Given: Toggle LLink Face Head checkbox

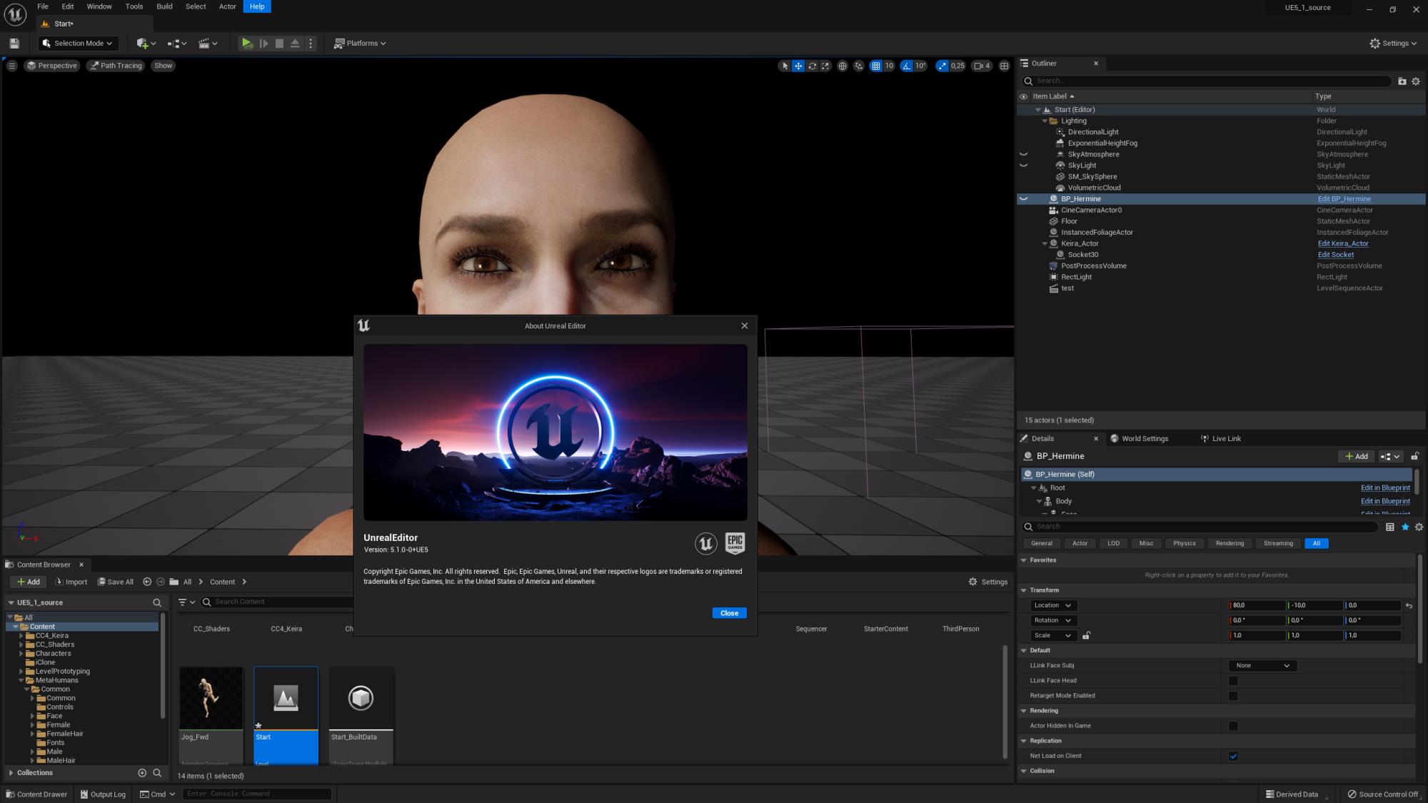Looking at the screenshot, I should pos(1233,681).
